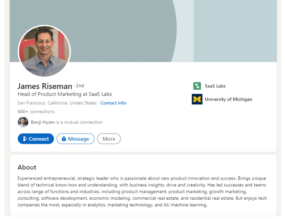Image resolution: width=285 pixels, height=219 pixels.
Task: Click the About section heading
Action: tap(27, 167)
